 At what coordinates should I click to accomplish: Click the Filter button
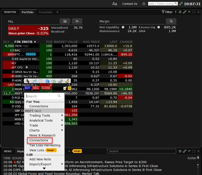point(167,12)
